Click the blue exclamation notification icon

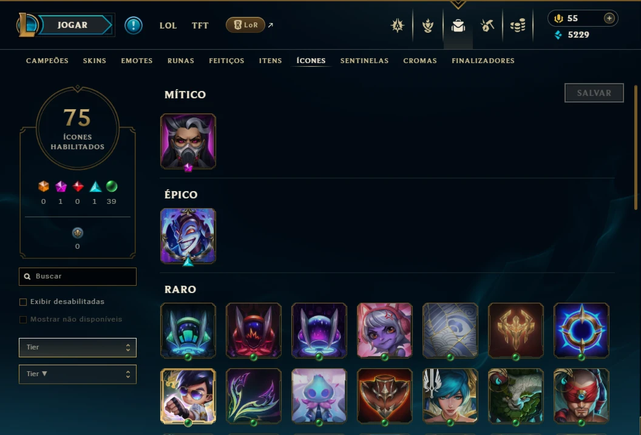134,25
